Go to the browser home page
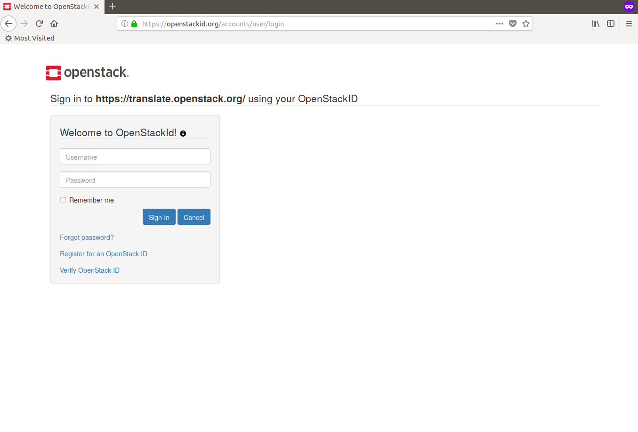The height and width of the screenshot is (432, 638). pos(54,24)
